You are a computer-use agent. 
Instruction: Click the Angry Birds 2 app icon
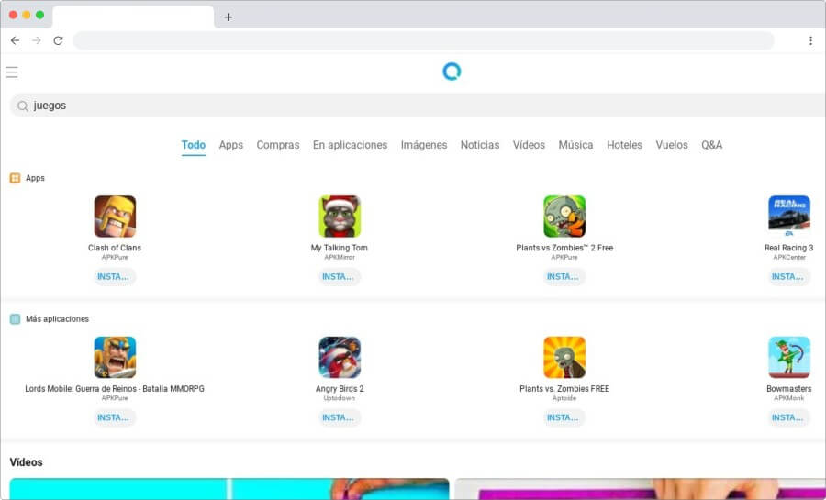340,358
